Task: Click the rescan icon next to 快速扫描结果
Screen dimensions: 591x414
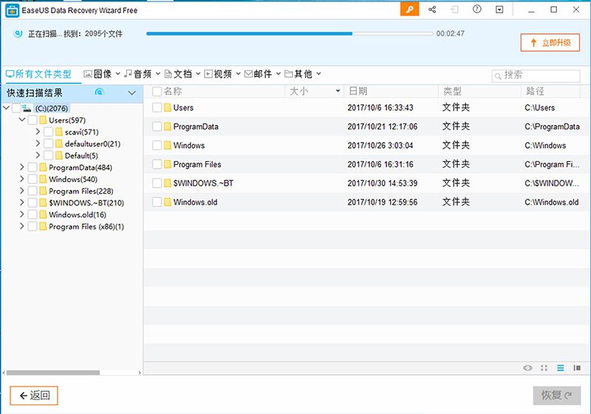Action: pos(99,92)
